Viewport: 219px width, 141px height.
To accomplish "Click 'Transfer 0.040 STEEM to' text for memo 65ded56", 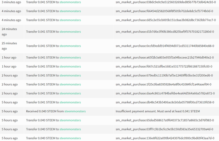I will tap(42, 120).
